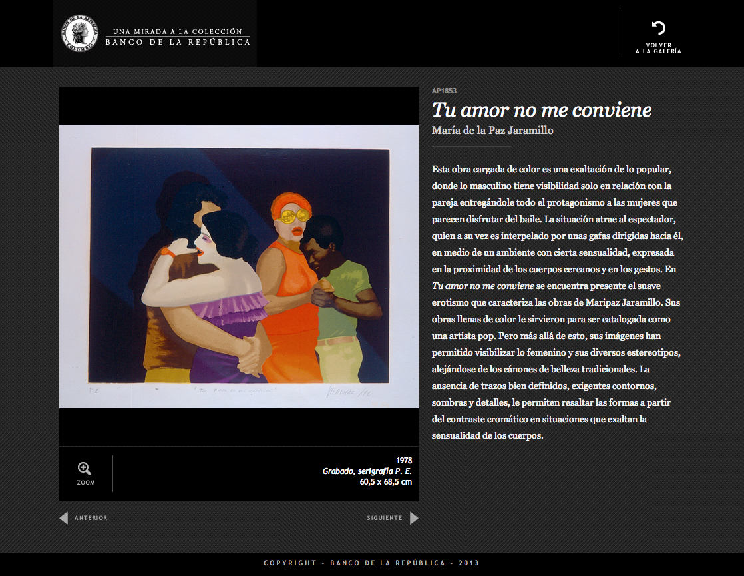This screenshot has height=576, width=744.
Task: Click the left triangle previous arrow
Action: [64, 518]
